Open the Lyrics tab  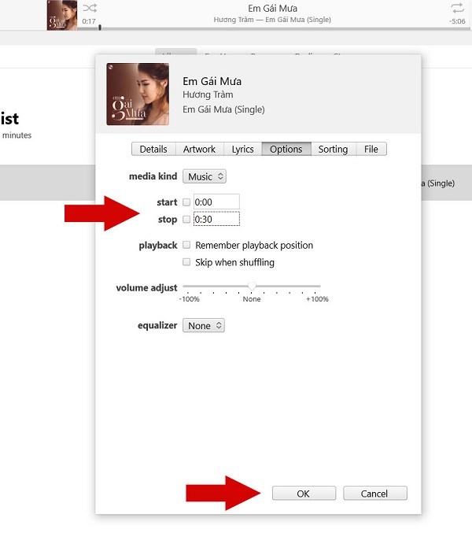click(x=243, y=149)
